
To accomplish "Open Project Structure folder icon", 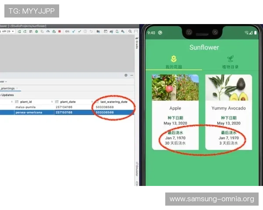I will (98, 31).
